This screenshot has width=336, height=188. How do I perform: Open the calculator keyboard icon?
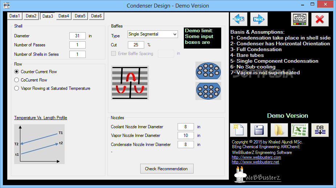coord(300,19)
